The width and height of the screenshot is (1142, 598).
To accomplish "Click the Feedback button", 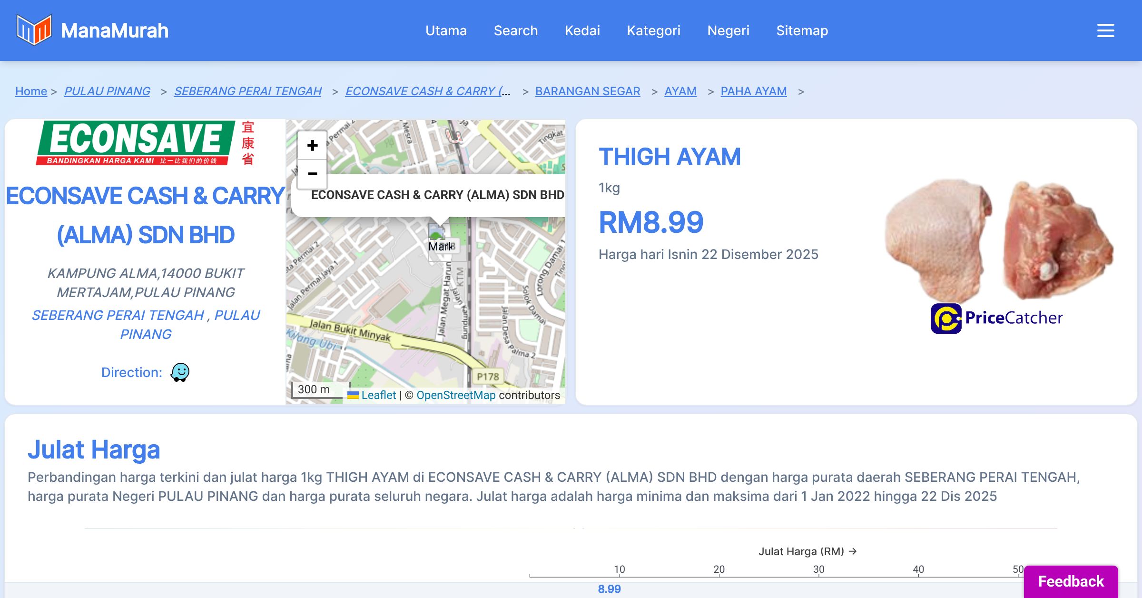I will click(x=1071, y=581).
